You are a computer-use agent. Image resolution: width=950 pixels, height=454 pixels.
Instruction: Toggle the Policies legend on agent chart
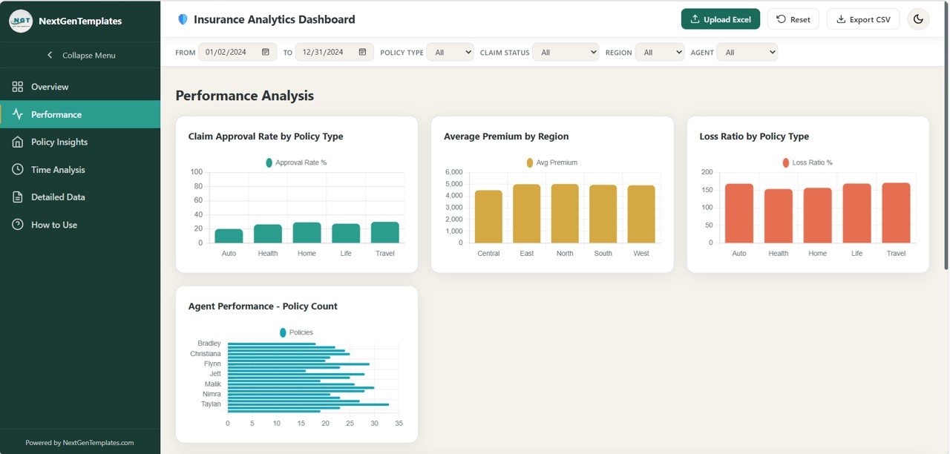click(x=296, y=332)
